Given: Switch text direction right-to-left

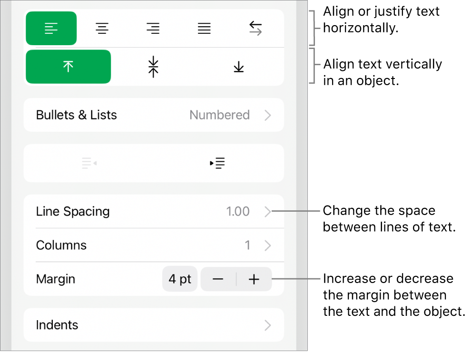Looking at the screenshot, I should pyautogui.click(x=255, y=29).
